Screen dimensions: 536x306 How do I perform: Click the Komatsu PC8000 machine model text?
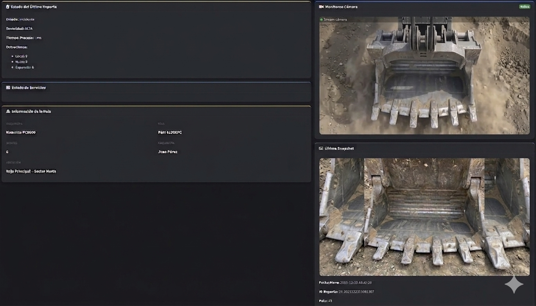pos(21,132)
